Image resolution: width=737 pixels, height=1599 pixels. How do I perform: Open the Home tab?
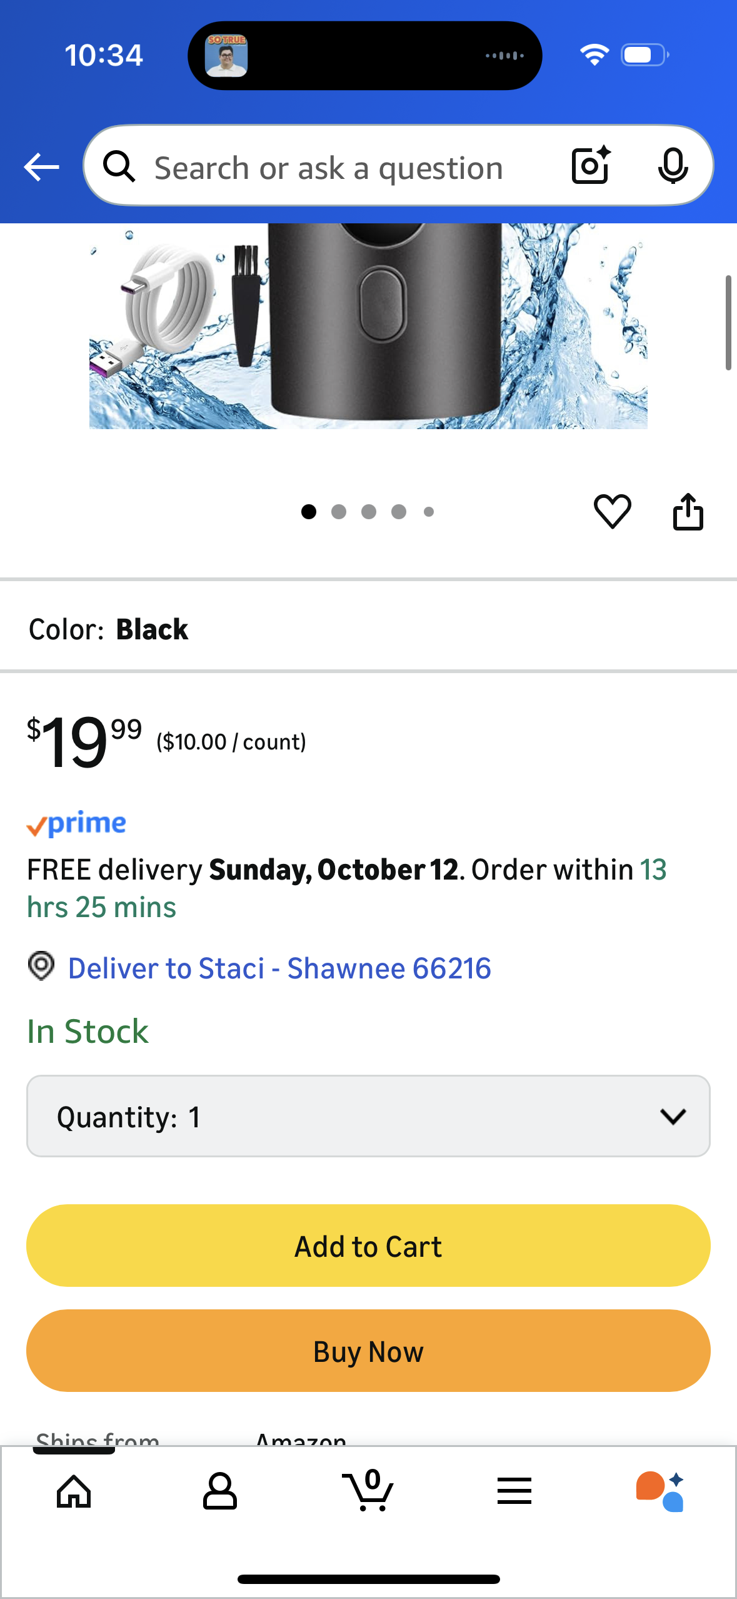tap(74, 1491)
